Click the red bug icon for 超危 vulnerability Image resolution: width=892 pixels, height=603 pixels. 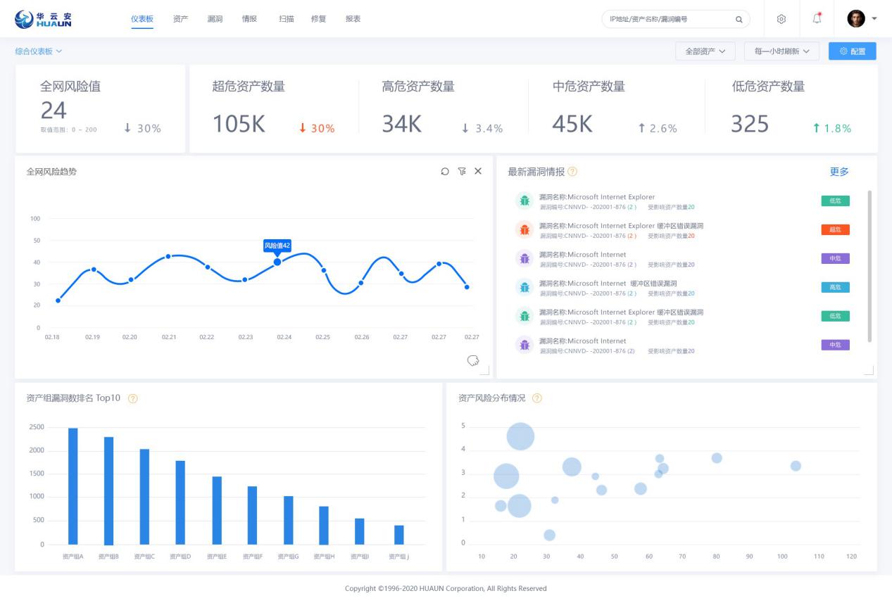(524, 229)
